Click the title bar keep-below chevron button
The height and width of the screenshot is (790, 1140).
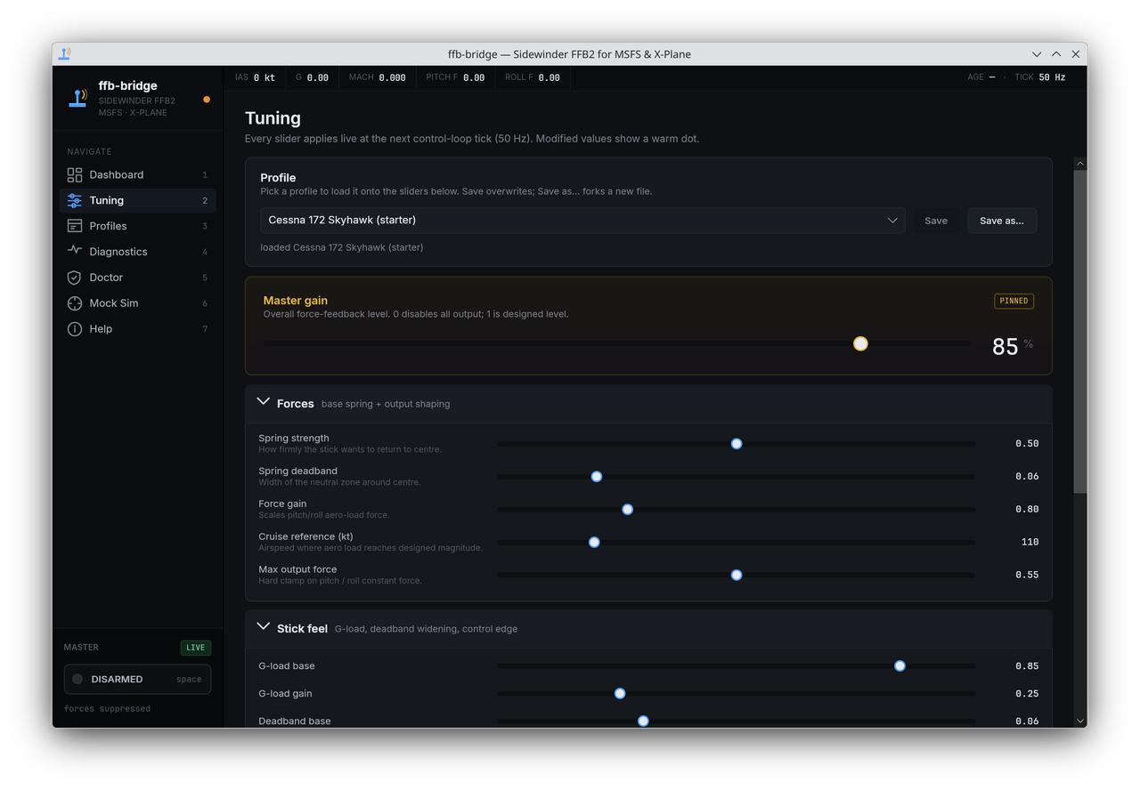1037,54
